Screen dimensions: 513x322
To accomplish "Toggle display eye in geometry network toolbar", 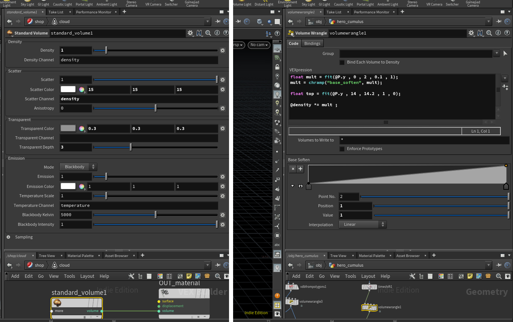I will point(507,276).
